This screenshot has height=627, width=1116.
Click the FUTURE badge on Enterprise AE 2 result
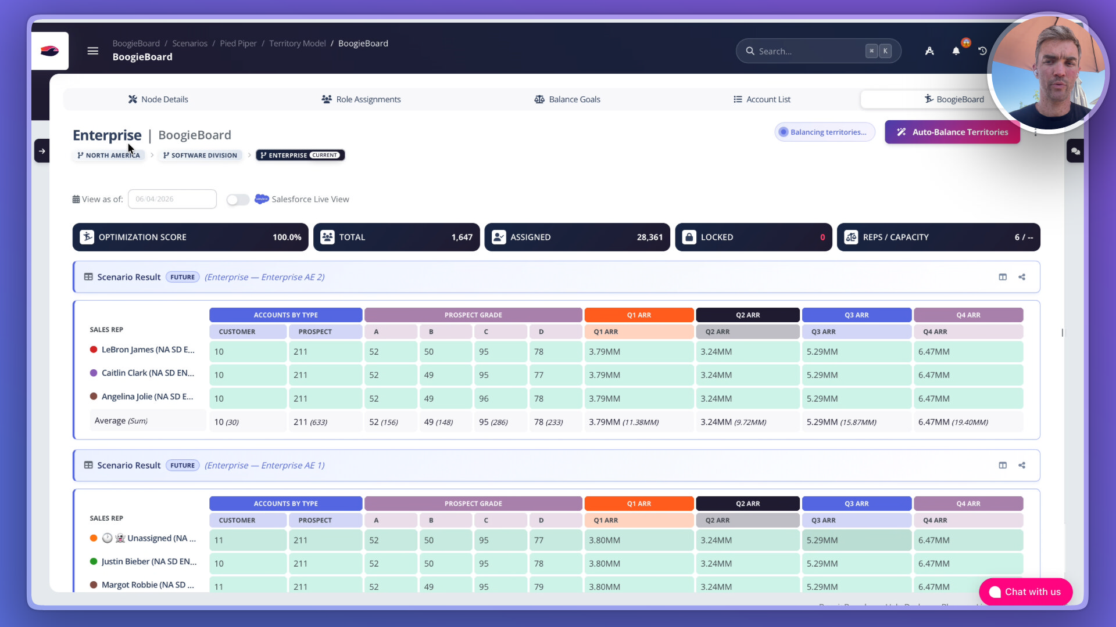click(183, 277)
